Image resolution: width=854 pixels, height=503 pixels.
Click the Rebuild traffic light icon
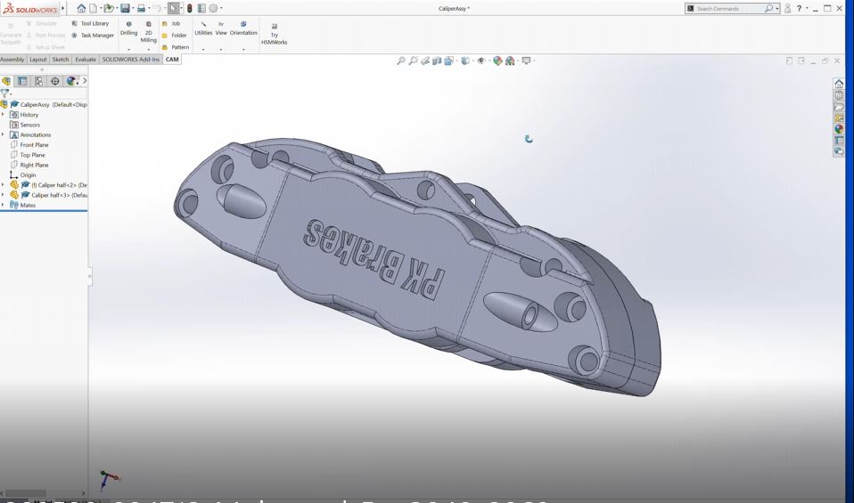[x=189, y=8]
